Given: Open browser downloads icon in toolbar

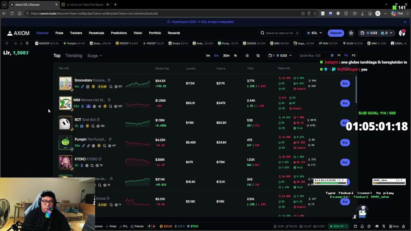Looking at the screenshot, I should 362,13.
